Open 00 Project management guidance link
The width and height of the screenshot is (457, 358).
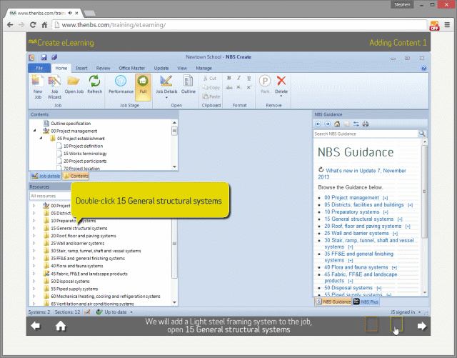[x=351, y=197]
